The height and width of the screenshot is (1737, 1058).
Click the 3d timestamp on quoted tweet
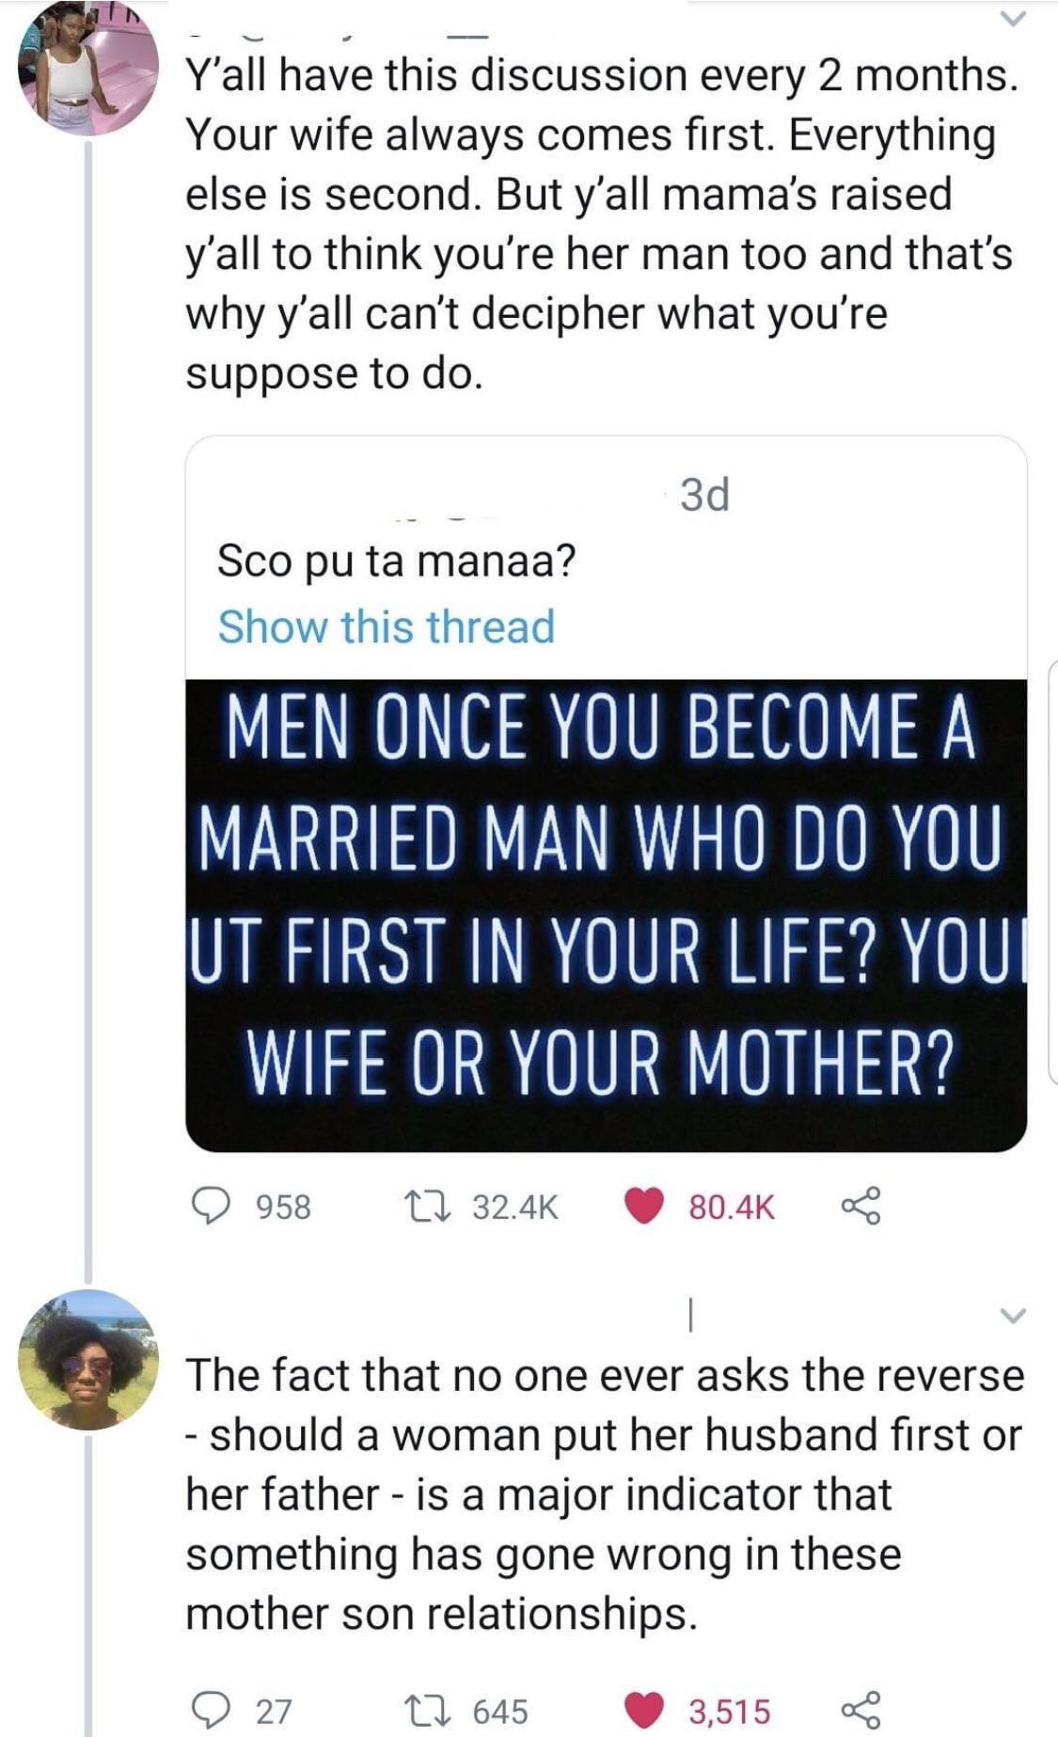click(704, 495)
